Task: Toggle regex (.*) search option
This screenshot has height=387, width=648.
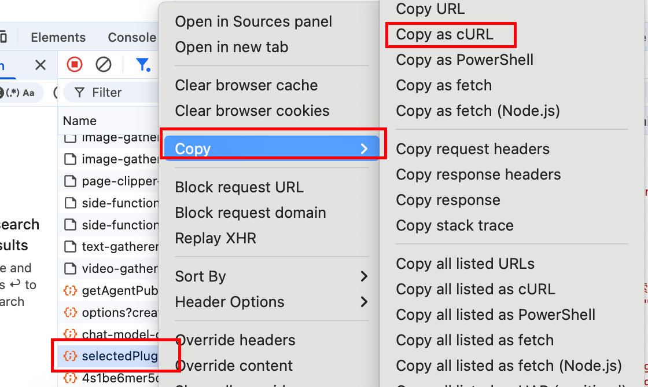Action: [12, 92]
